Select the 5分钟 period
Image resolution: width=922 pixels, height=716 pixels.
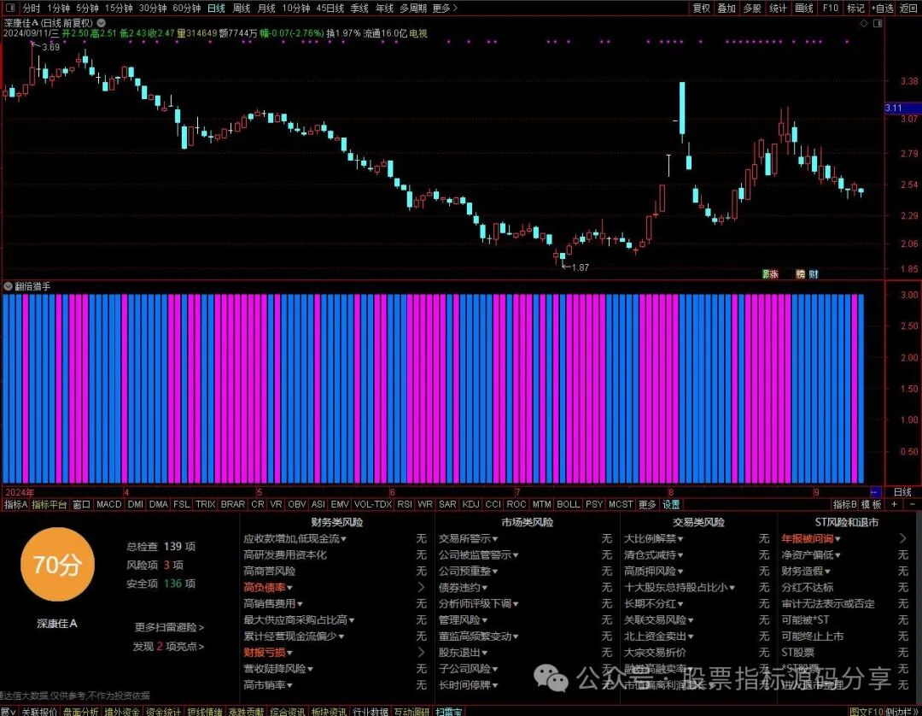tap(87, 9)
